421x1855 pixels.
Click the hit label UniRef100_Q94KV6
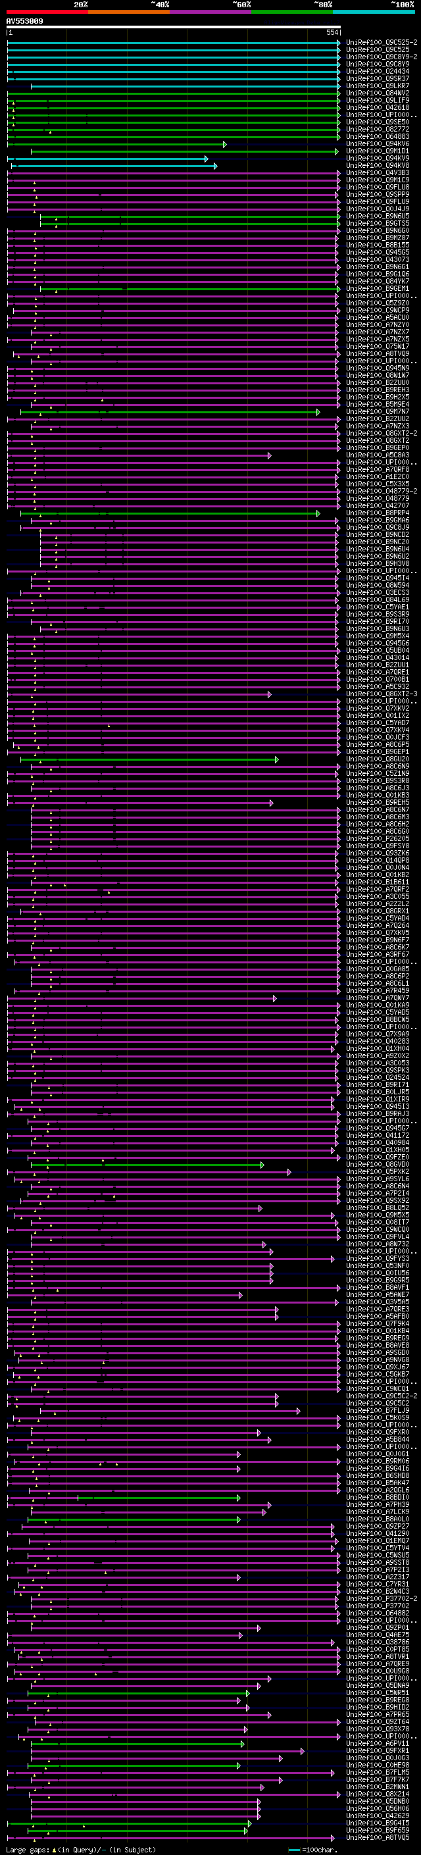coord(378,143)
